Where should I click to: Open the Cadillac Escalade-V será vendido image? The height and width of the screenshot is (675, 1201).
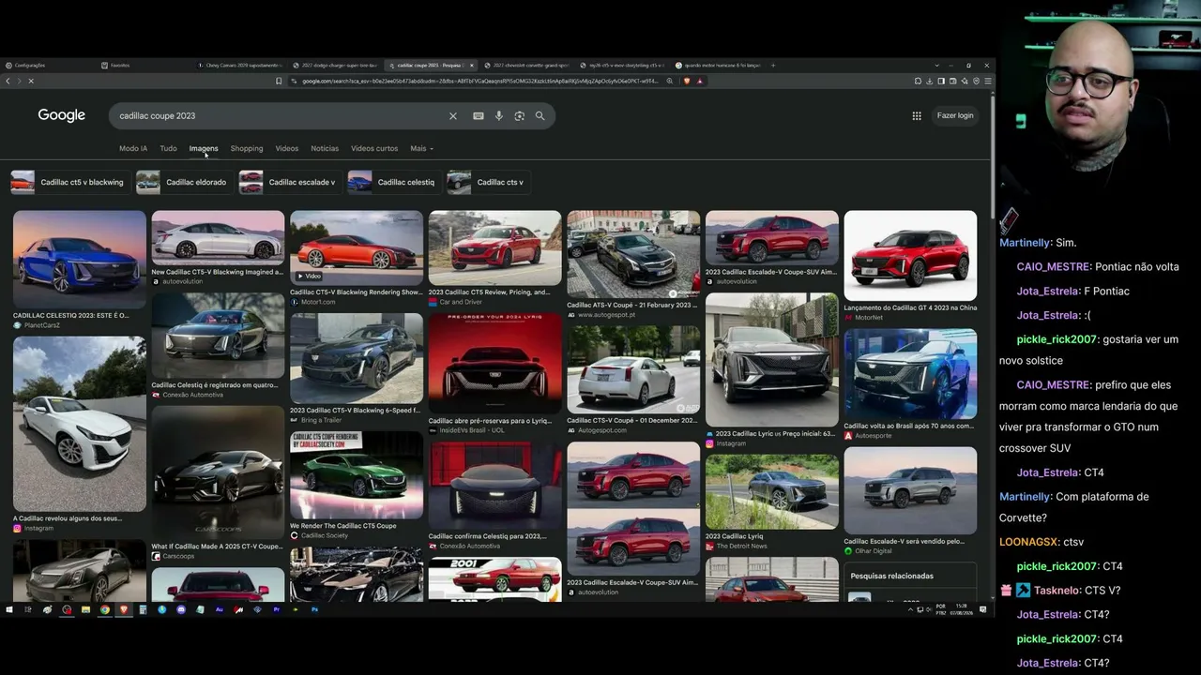910,490
